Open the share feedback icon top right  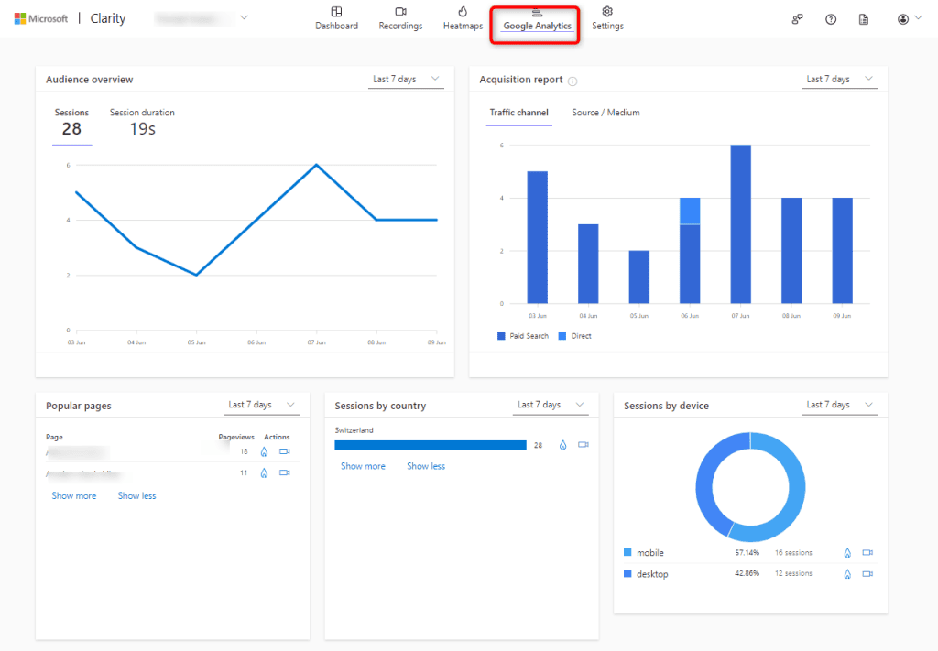coord(797,18)
